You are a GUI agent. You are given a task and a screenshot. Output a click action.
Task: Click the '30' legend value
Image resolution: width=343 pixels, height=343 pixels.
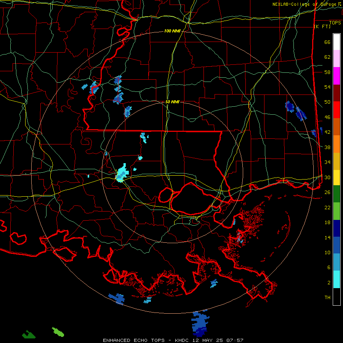tap(327, 177)
